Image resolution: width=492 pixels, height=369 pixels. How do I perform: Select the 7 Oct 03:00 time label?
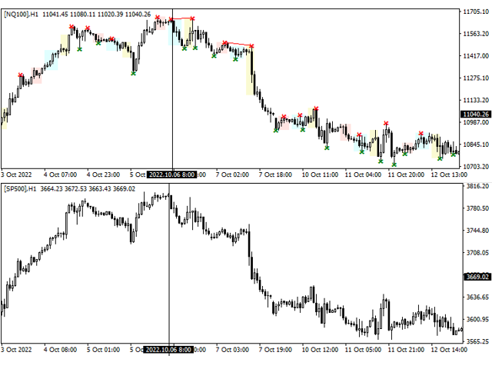coord(232,350)
